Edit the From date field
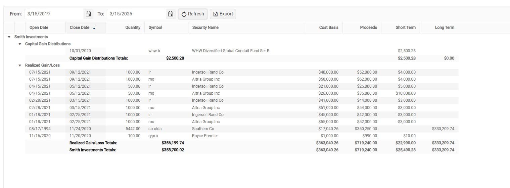The height and width of the screenshot is (188, 510). (54, 14)
